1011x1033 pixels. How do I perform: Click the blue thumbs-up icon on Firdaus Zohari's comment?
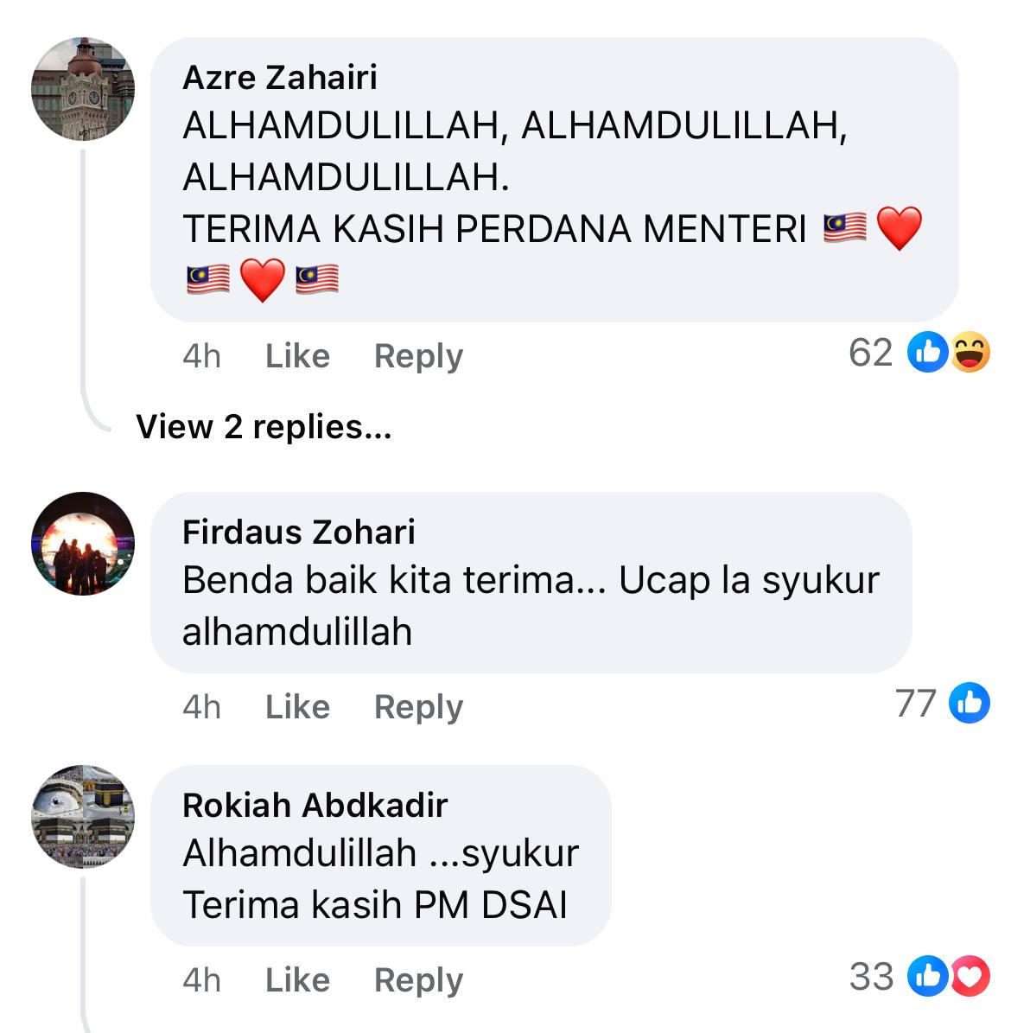pyautogui.click(x=970, y=703)
